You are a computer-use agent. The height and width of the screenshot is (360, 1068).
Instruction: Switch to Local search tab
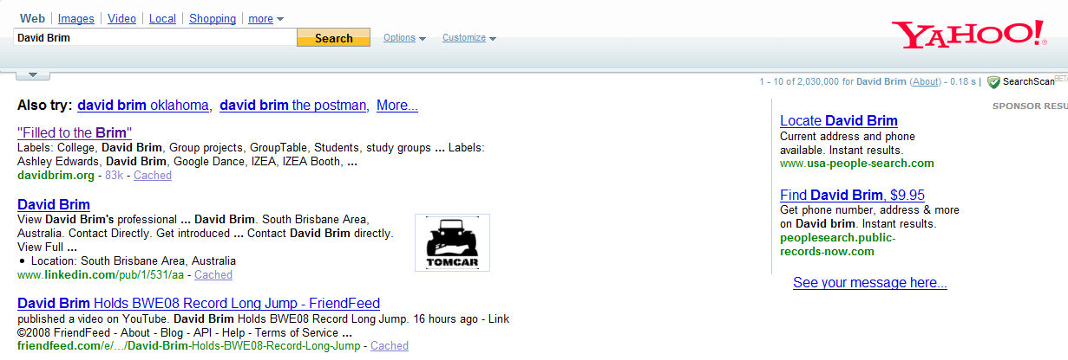pos(162,18)
